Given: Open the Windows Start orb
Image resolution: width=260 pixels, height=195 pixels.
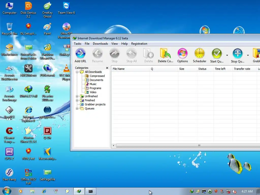Looking at the screenshot, I should coord(7,191).
